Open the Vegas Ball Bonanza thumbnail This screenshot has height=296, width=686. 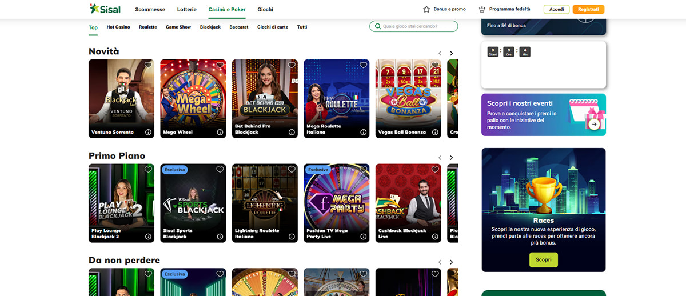(408, 99)
